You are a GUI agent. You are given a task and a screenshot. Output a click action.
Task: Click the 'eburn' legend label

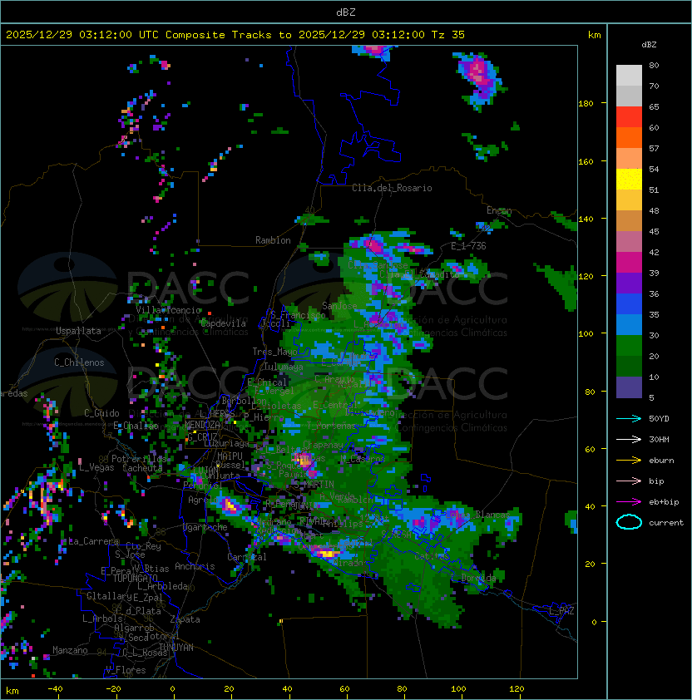(x=661, y=461)
